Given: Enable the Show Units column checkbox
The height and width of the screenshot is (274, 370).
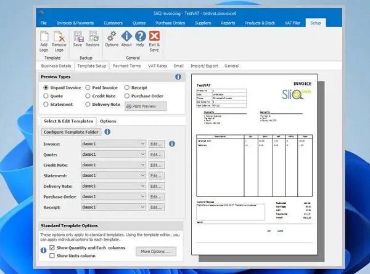Looking at the screenshot, I should point(52,256).
